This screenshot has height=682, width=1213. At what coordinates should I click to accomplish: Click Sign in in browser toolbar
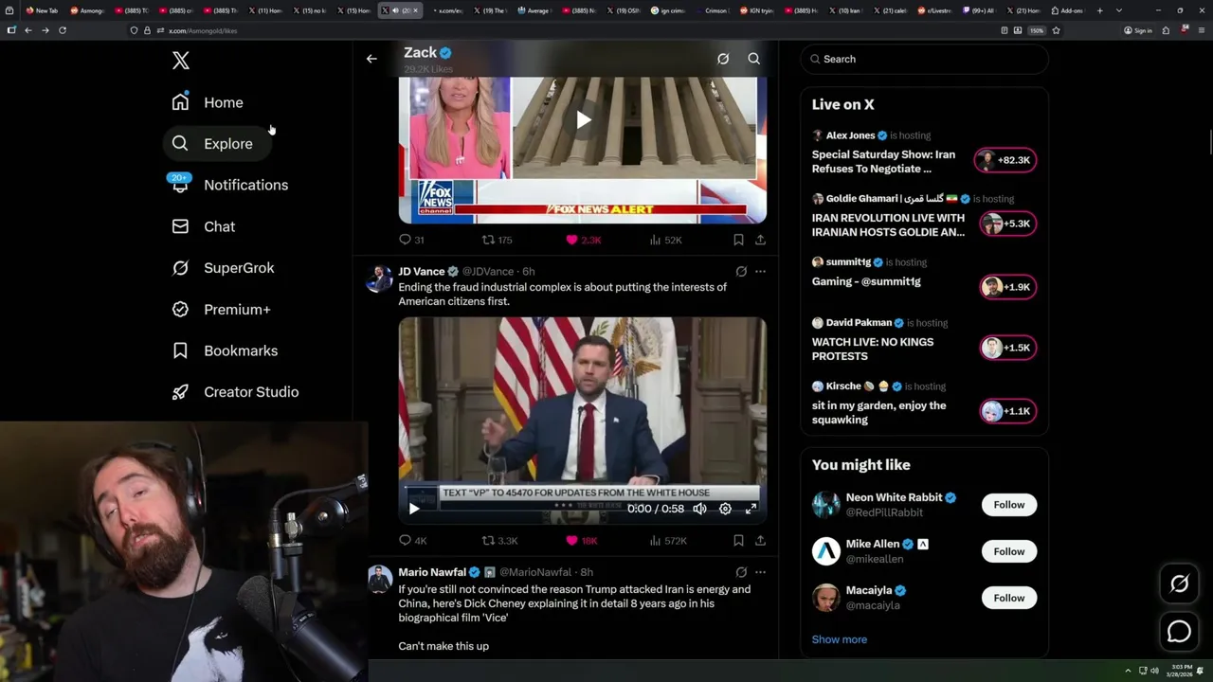click(1138, 30)
